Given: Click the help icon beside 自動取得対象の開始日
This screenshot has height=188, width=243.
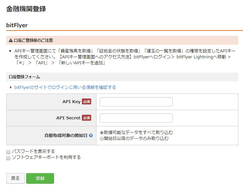Looking at the screenshot, I should tap(91, 136).
